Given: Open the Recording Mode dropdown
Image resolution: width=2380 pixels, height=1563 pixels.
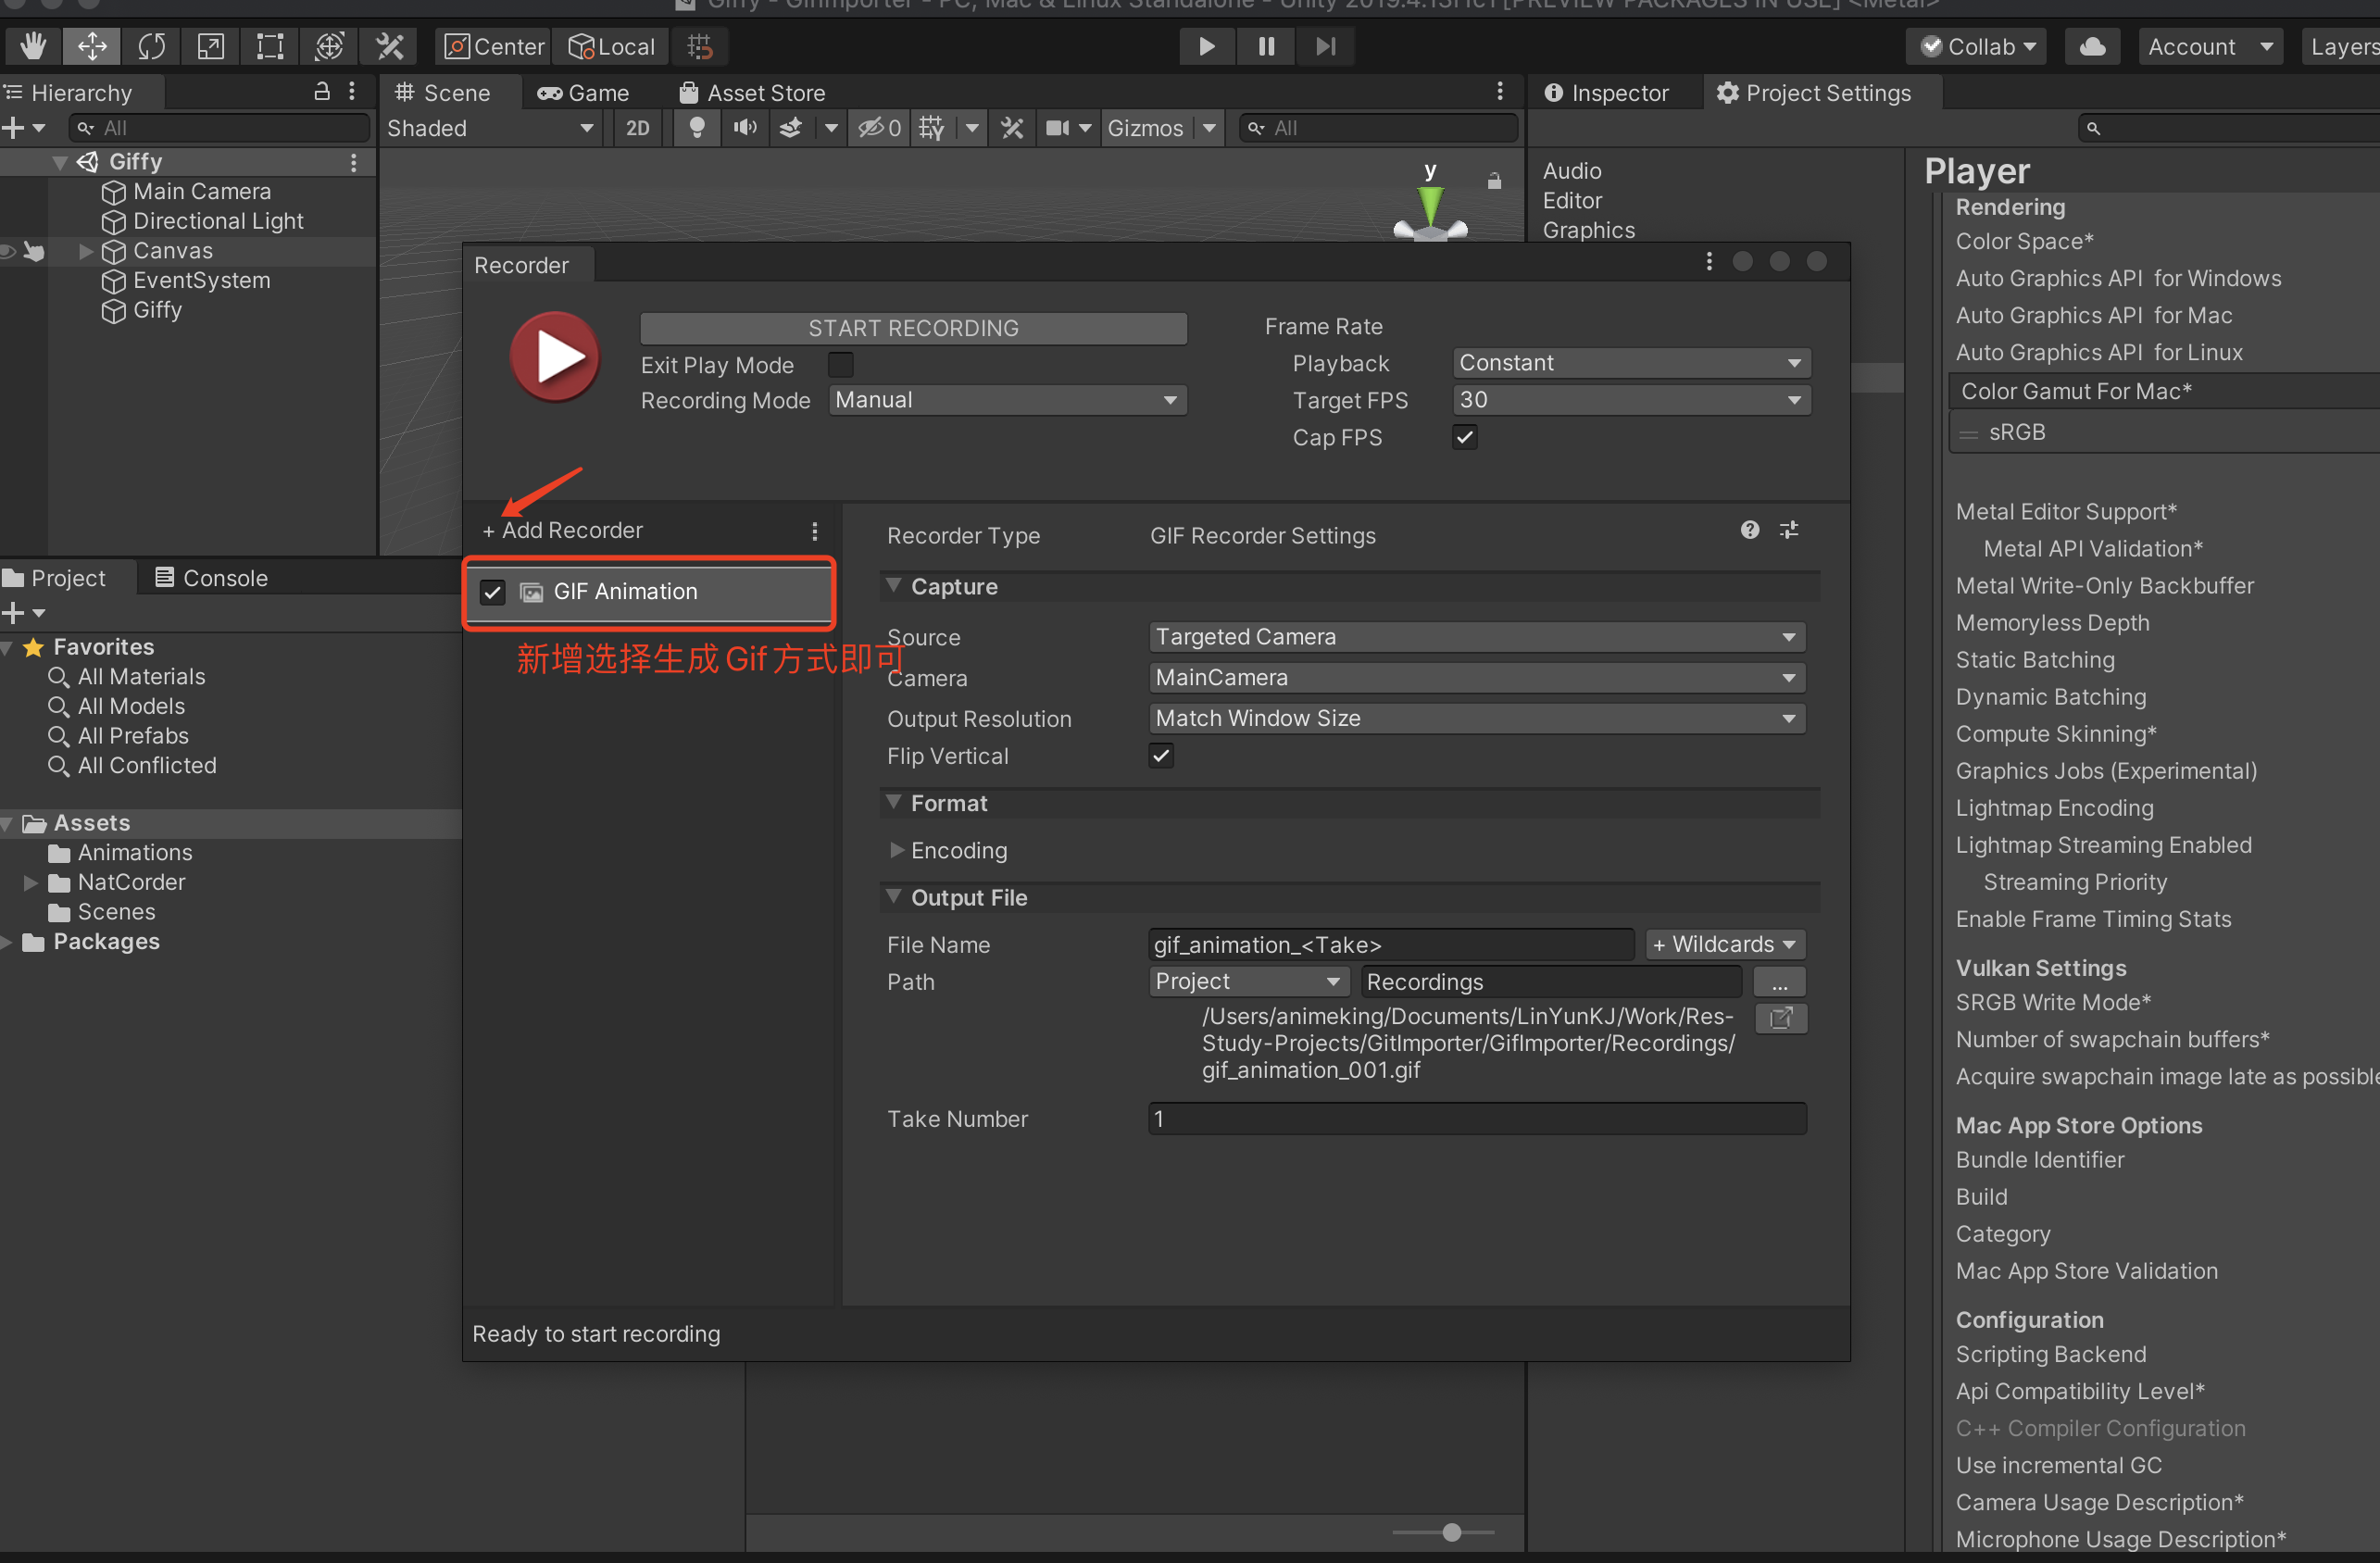Looking at the screenshot, I should coord(1007,400).
